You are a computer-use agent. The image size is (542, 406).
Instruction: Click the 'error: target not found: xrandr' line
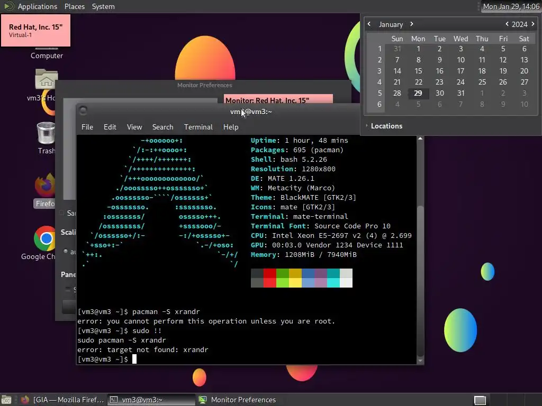pyautogui.click(x=143, y=350)
